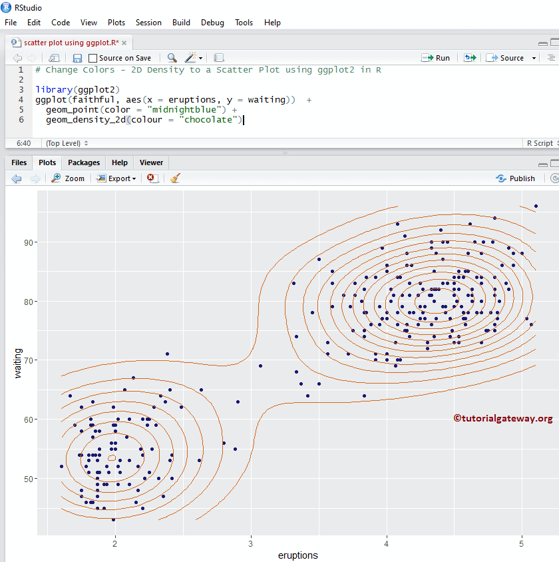
Task: Close the scatter plot script tab
Action: (124, 43)
